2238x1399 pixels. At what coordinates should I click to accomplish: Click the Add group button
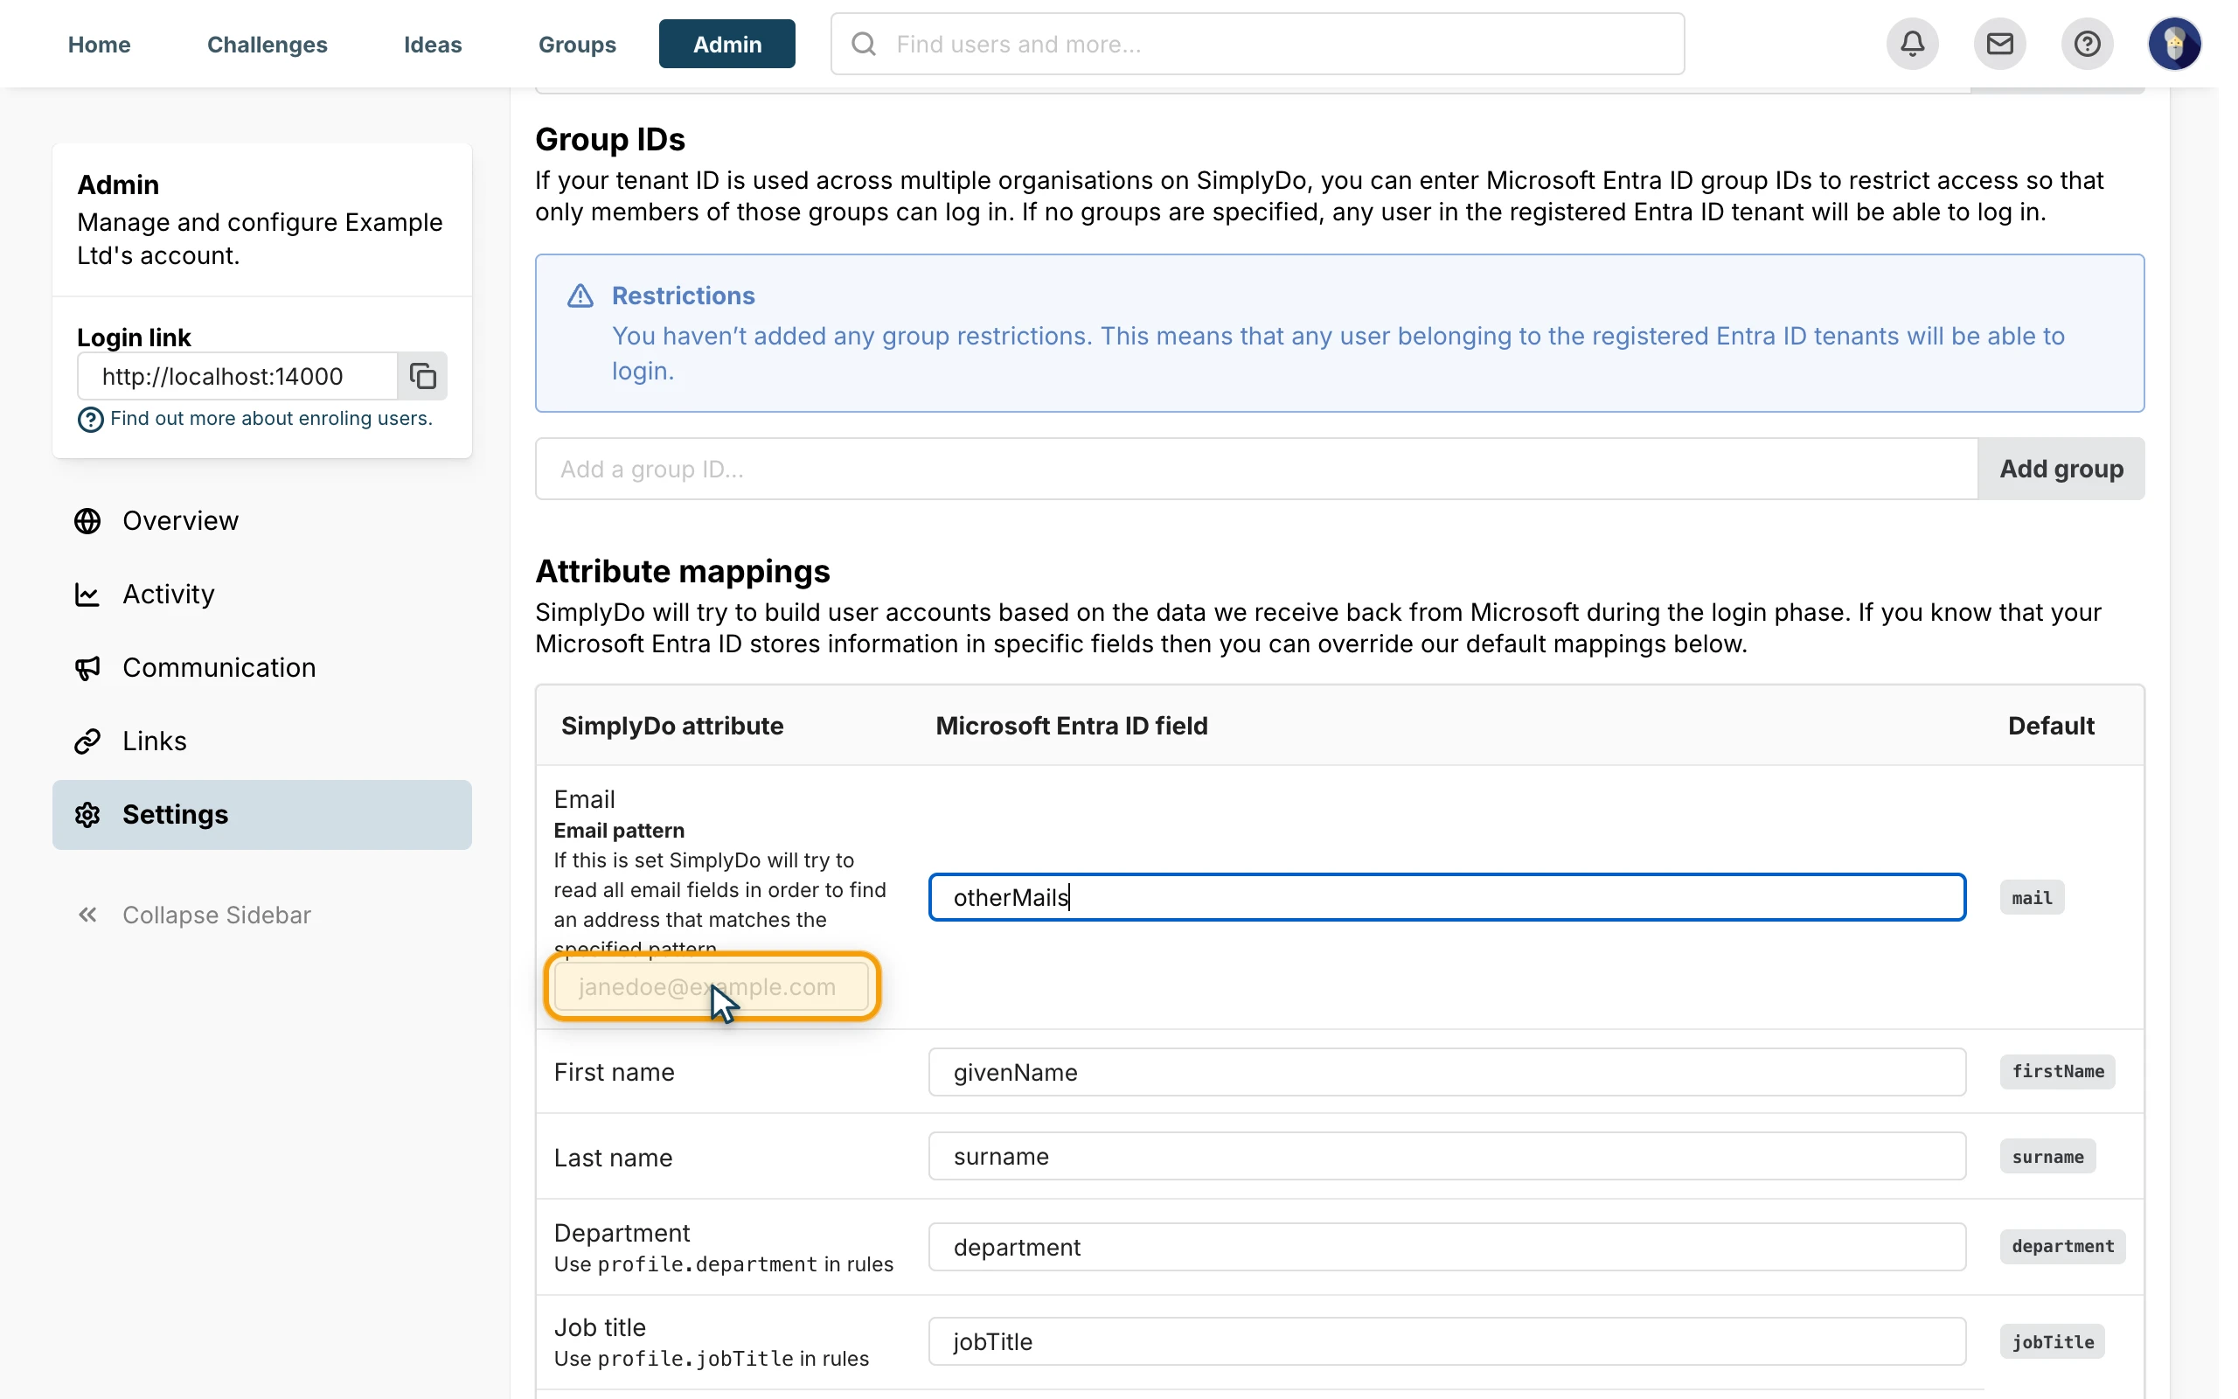click(2061, 470)
